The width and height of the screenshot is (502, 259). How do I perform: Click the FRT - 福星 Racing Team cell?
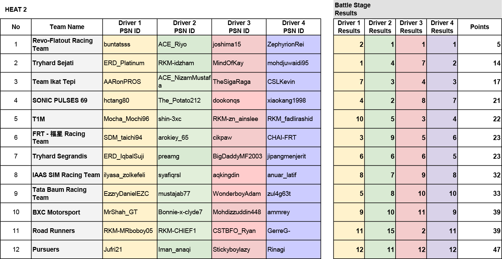click(x=67, y=138)
